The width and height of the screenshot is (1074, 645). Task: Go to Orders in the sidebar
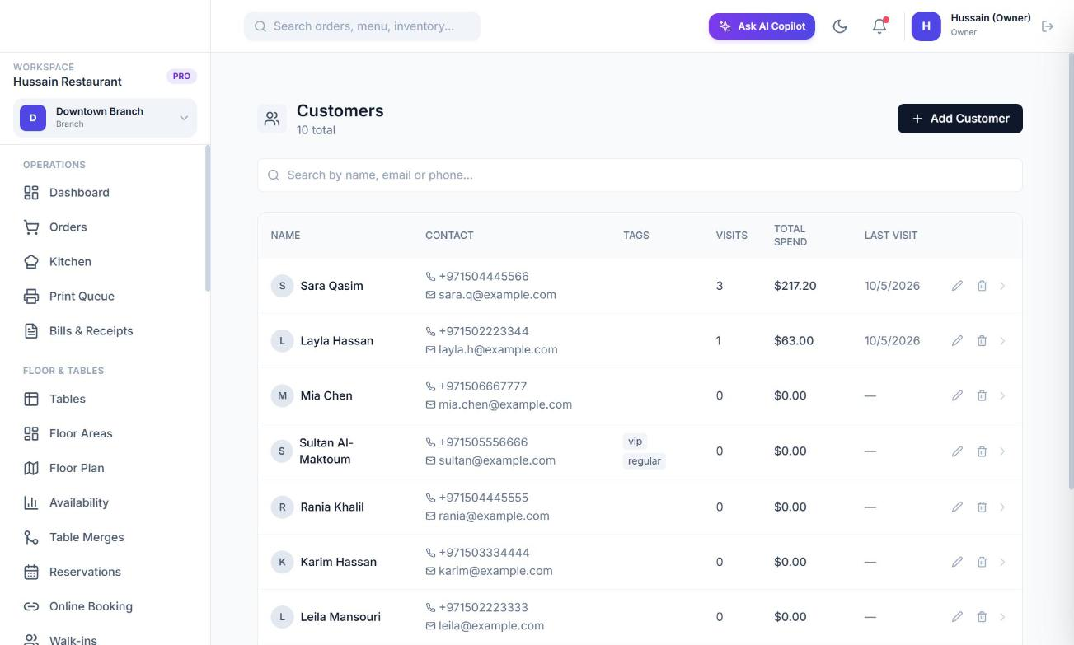point(105,227)
